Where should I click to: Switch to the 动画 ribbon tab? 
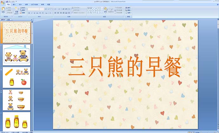click(x=26, y=4)
